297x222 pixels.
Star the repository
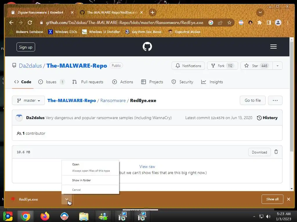[257, 66]
